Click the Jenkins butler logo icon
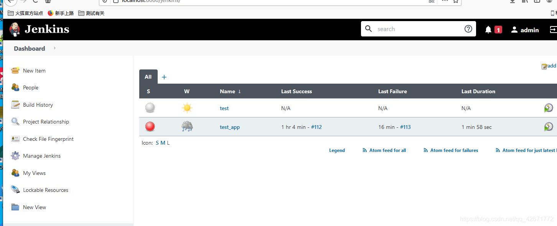Image resolution: width=557 pixels, height=226 pixels. (15, 29)
